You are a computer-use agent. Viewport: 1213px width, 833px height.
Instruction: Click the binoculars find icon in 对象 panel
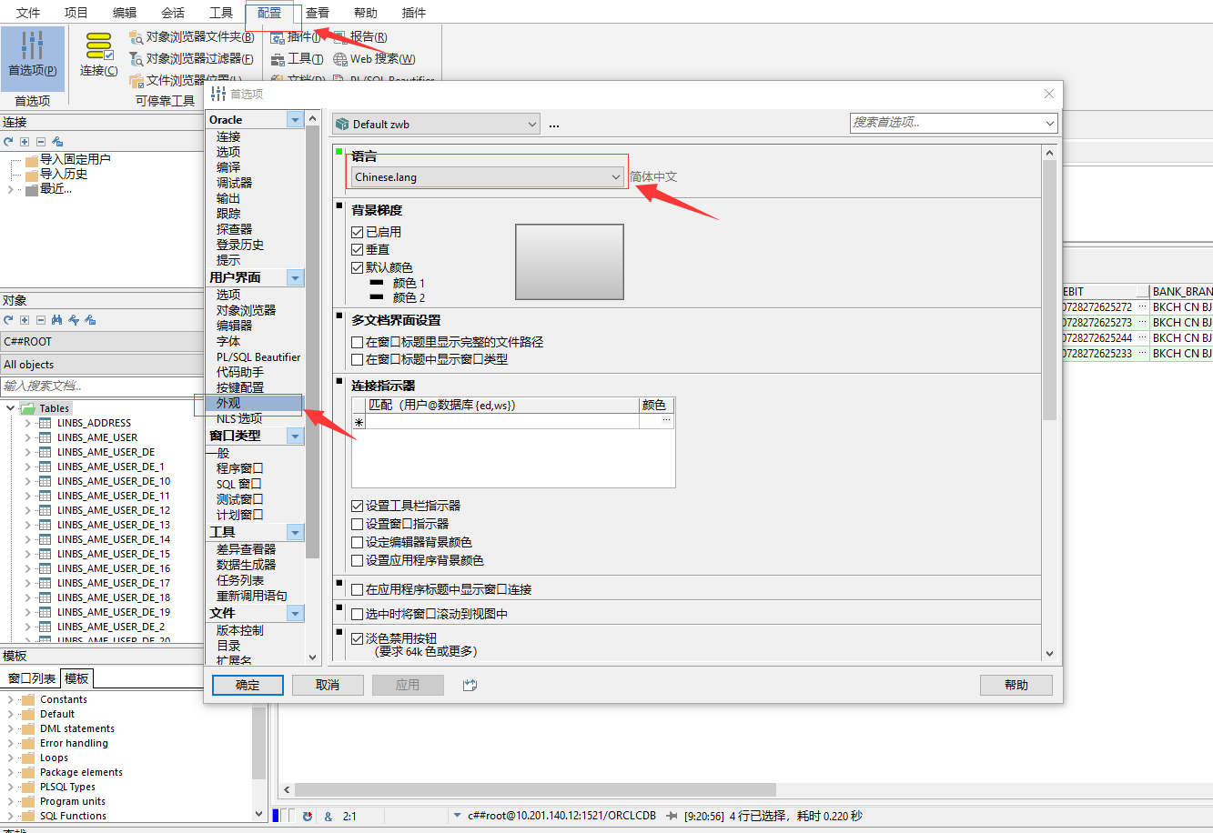pos(57,320)
